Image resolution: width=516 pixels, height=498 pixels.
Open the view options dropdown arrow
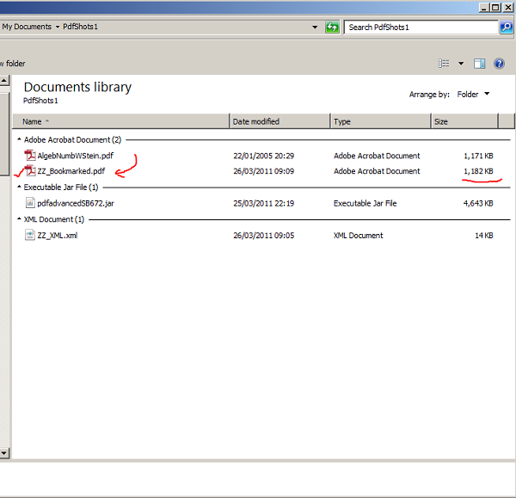coord(461,64)
